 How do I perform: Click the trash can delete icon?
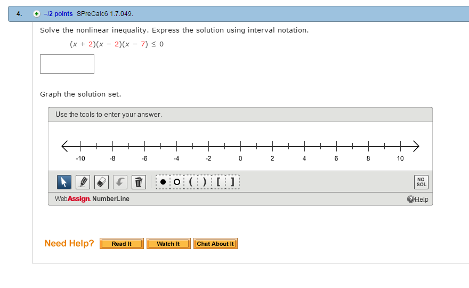pyautogui.click(x=139, y=182)
